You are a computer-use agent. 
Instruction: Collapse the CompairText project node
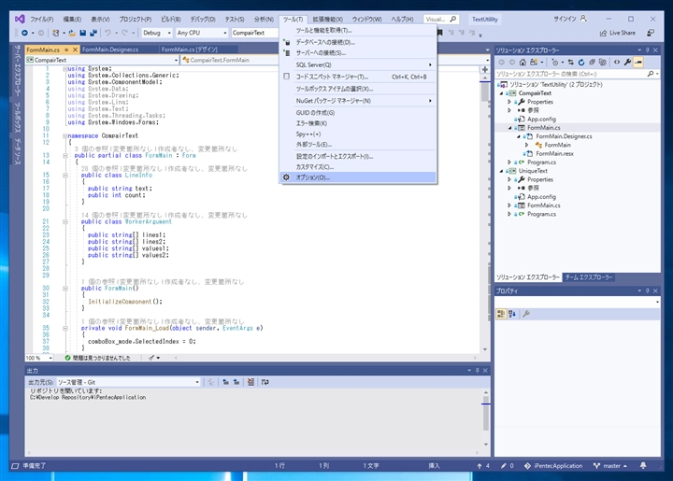[501, 93]
